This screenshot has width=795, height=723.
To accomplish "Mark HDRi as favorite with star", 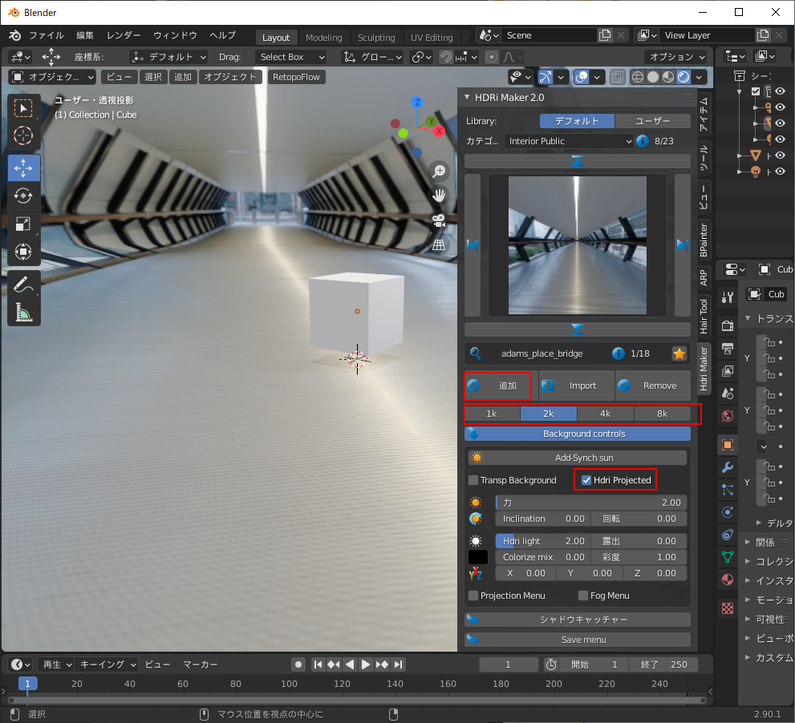I will click(x=679, y=353).
